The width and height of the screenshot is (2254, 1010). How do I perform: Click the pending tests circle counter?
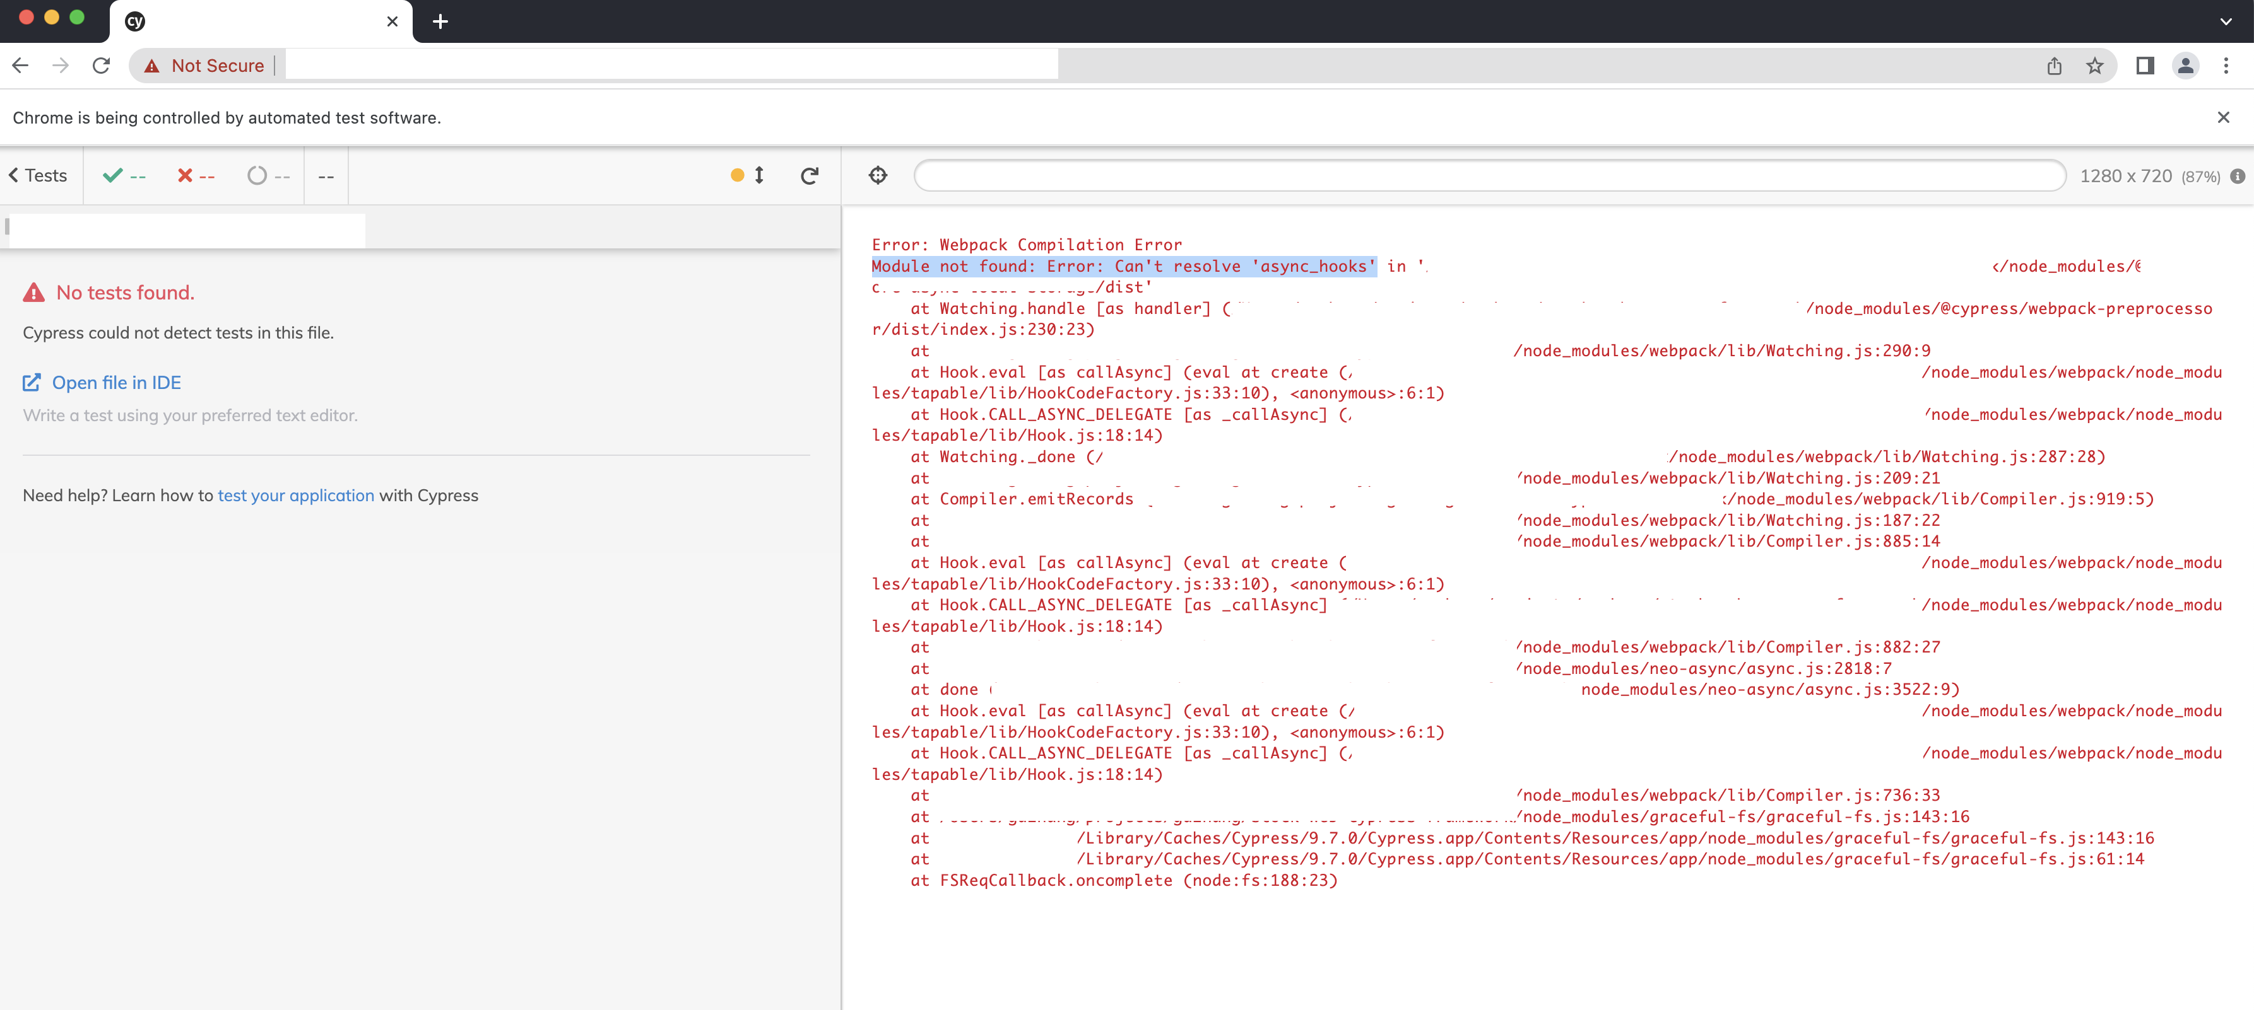click(x=268, y=176)
